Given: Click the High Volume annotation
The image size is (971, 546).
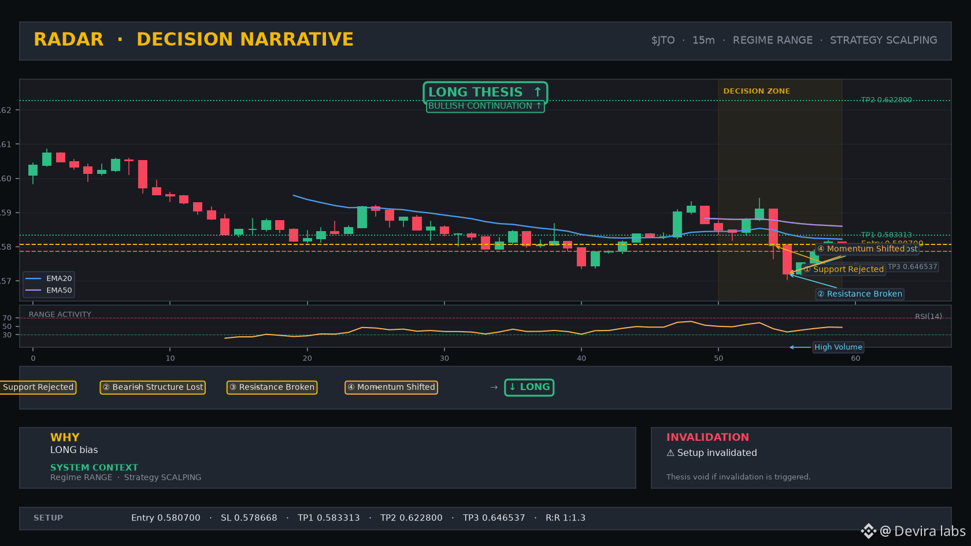Looking at the screenshot, I should tap(838, 347).
